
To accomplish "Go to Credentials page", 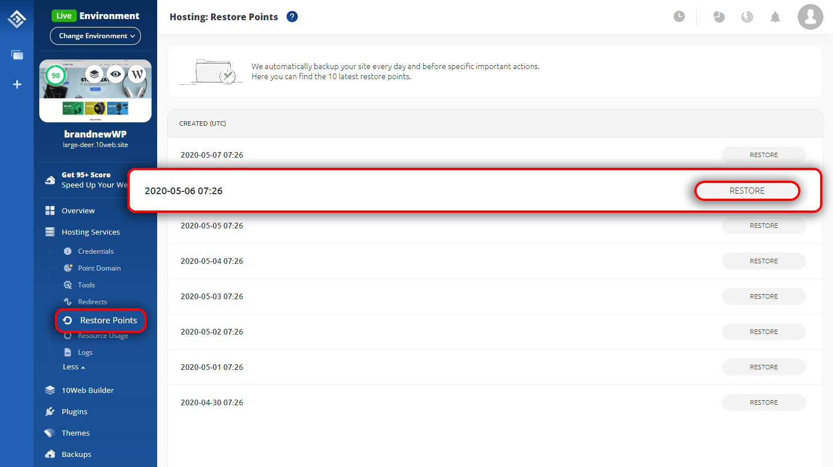I will [95, 251].
